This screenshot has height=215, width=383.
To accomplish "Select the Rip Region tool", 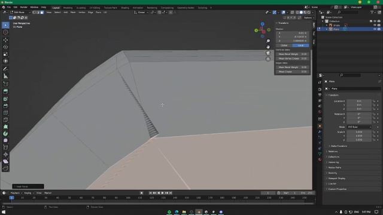I will (x=5, y=168).
